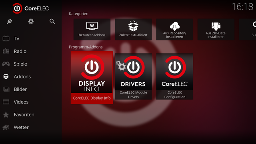256x144 pixels.
Task: Choose Aus ZIP-Datei installieren tile
Action: [216, 29]
